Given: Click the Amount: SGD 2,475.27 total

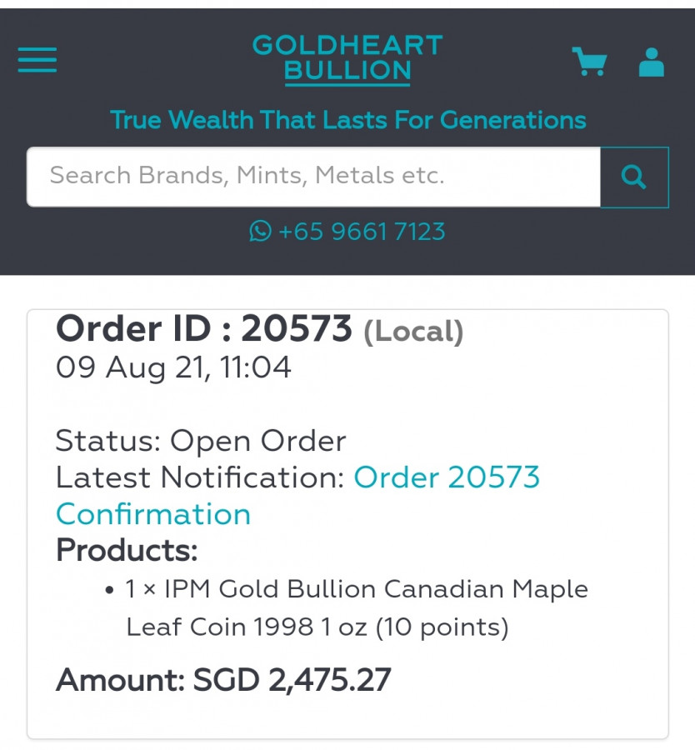Looking at the screenshot, I should click(x=223, y=680).
